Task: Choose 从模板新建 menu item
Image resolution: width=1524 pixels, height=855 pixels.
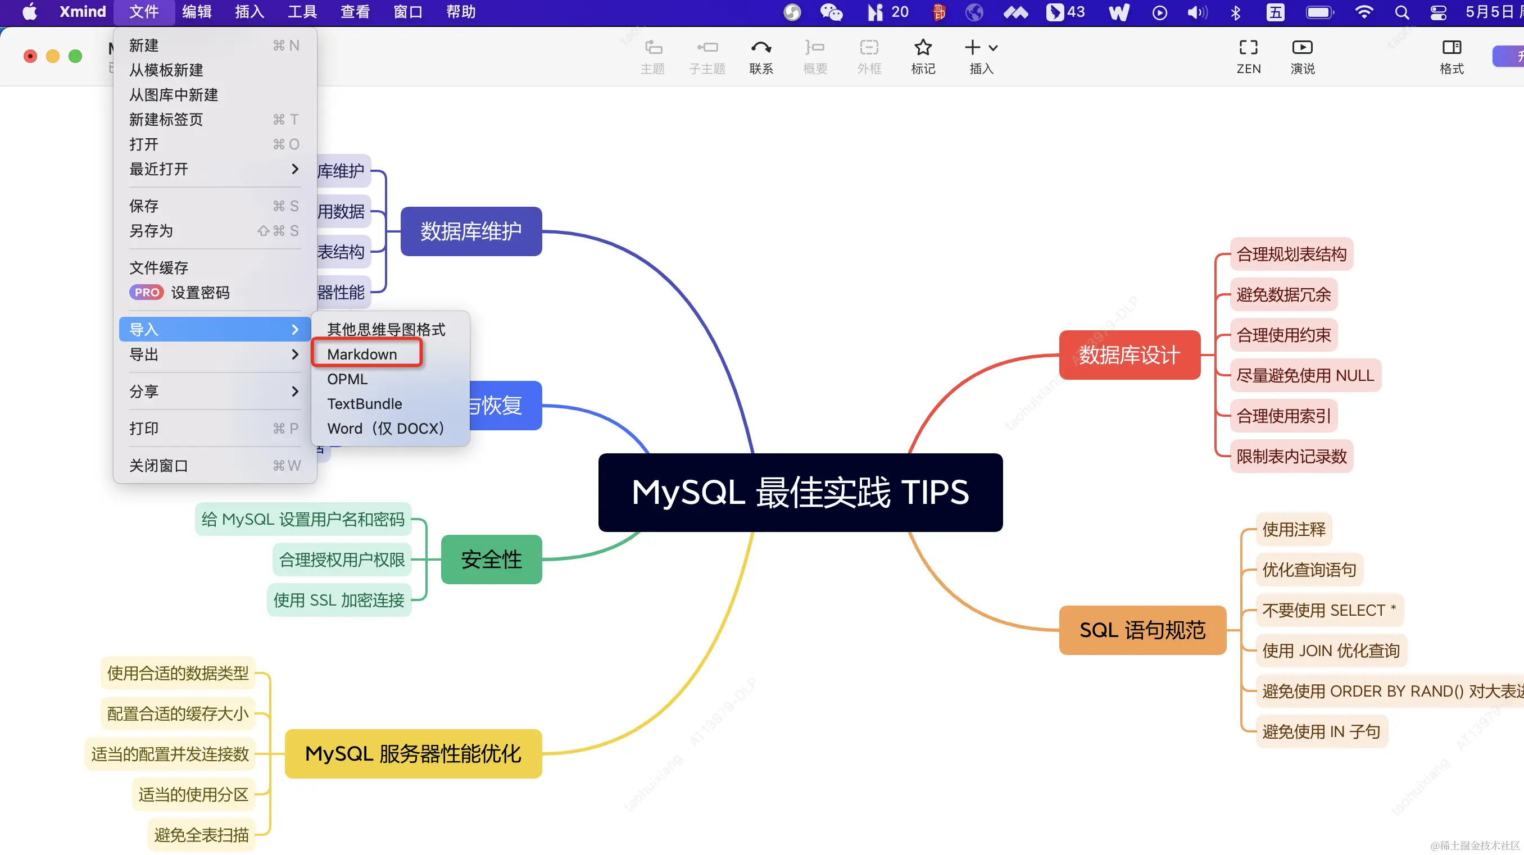Action: pos(215,70)
